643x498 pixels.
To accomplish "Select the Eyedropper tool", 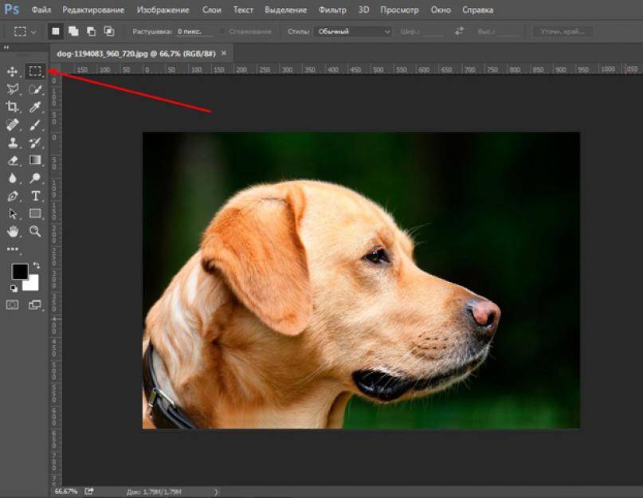I will tap(35, 107).
